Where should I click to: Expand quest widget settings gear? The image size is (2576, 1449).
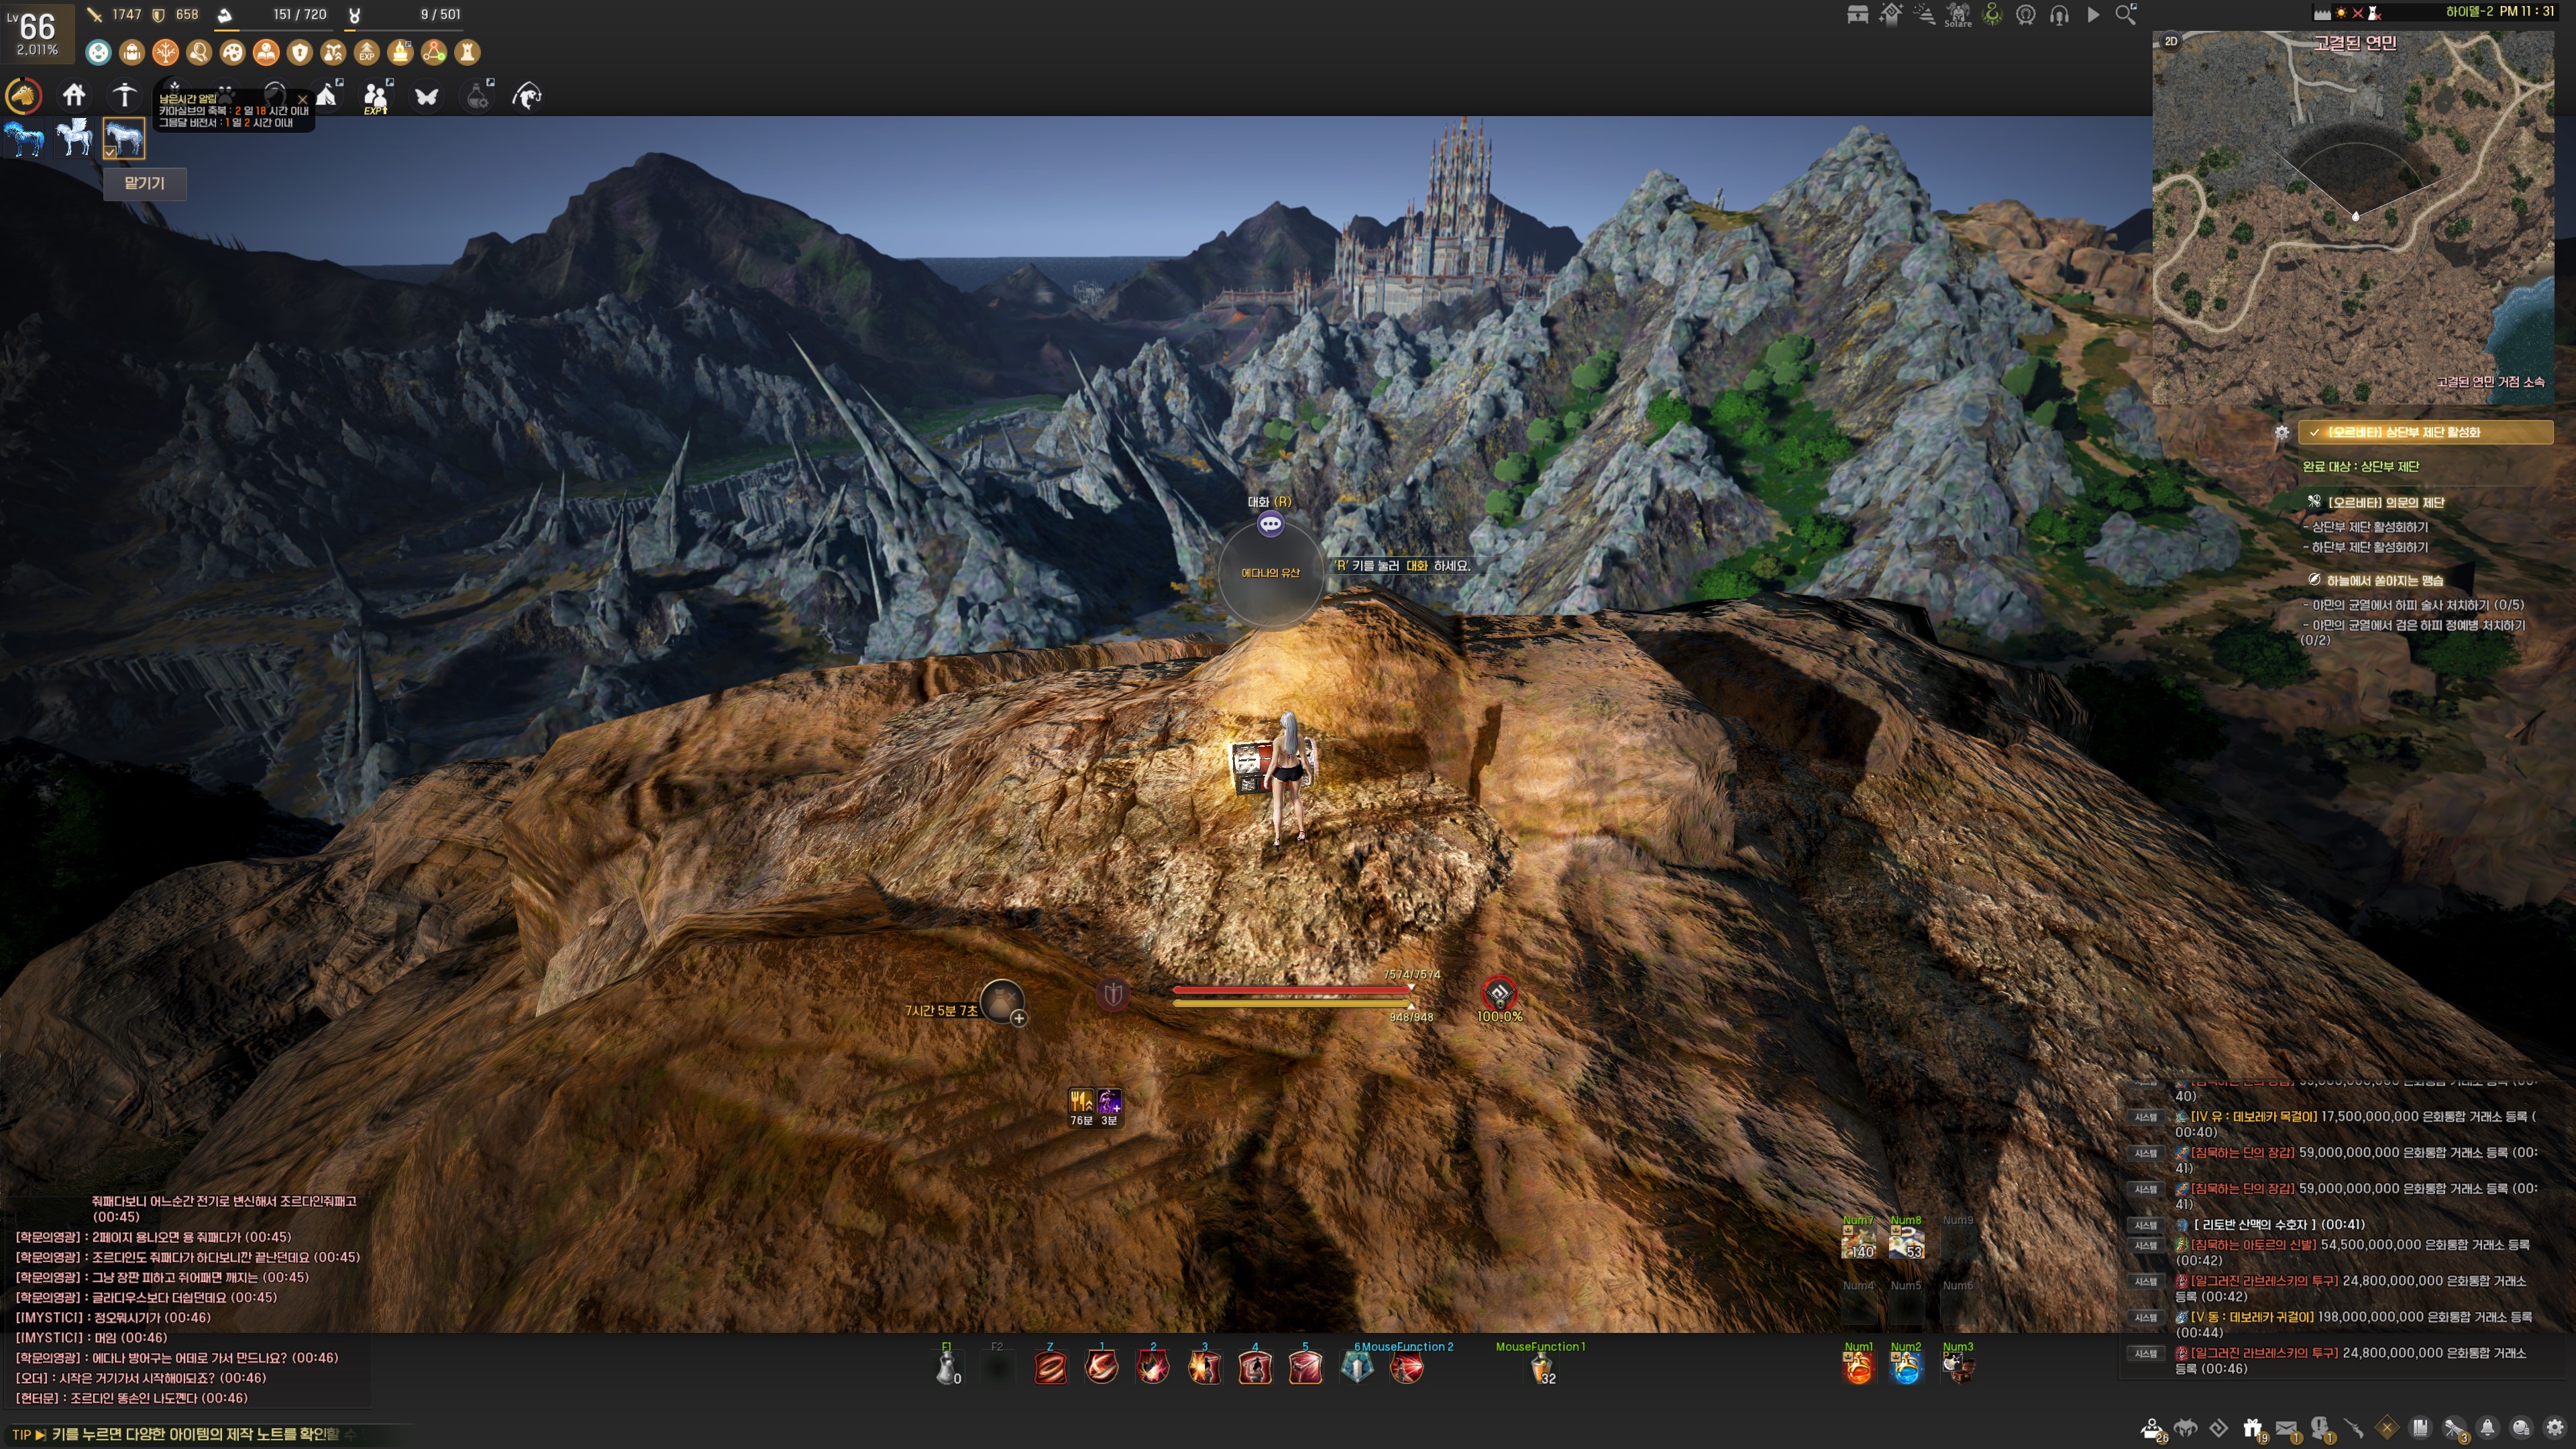point(2281,432)
